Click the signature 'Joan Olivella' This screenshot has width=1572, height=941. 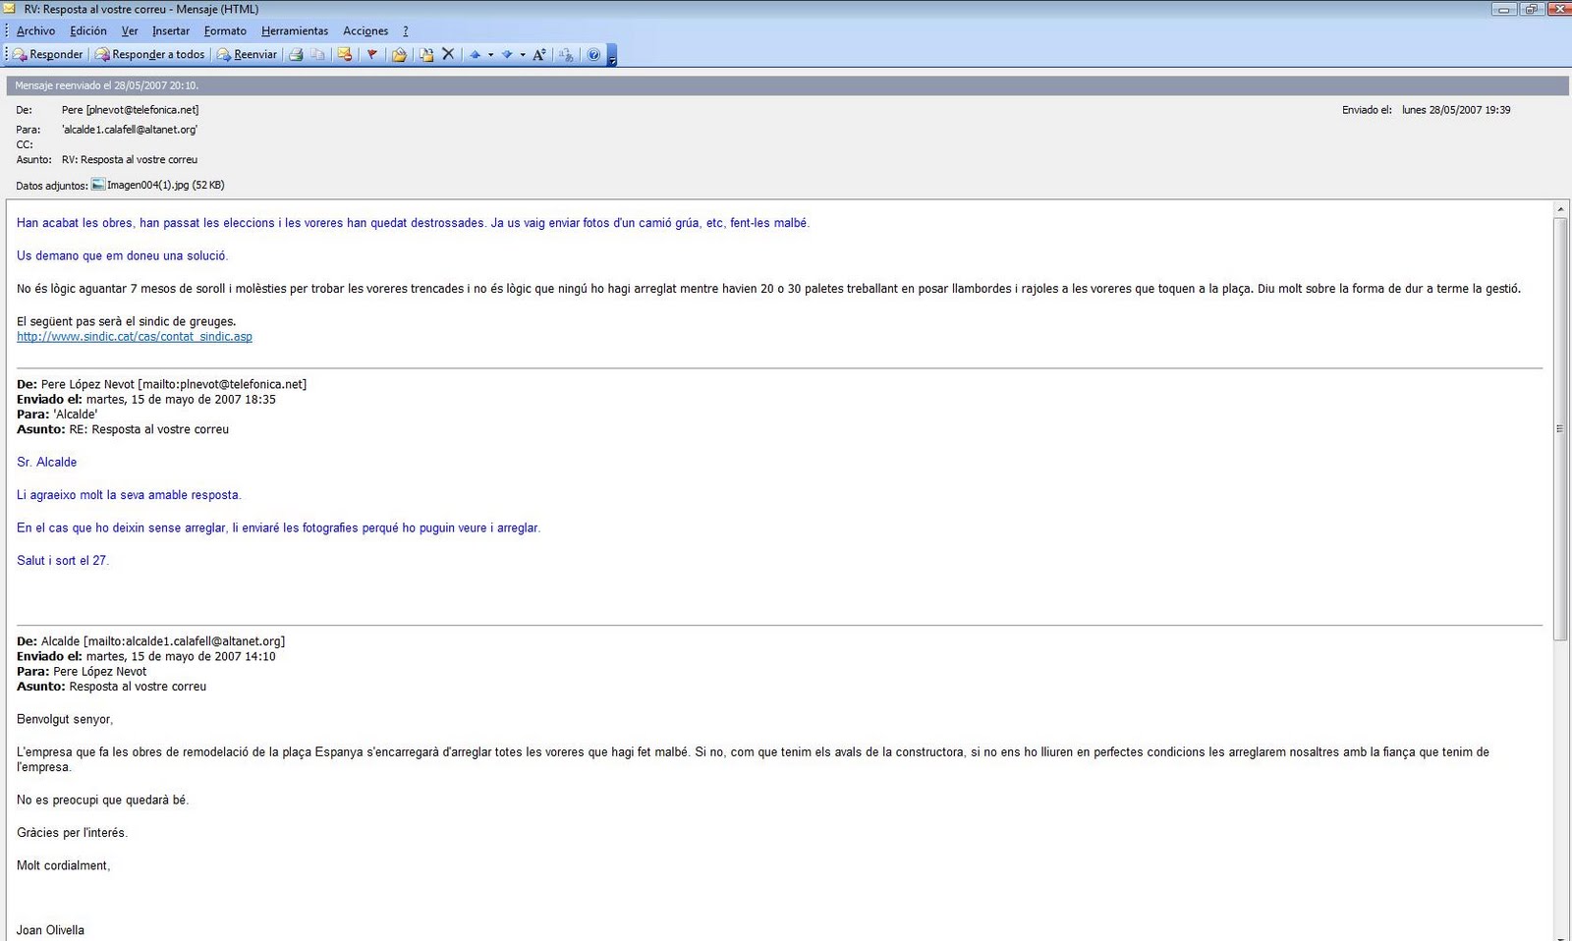click(x=50, y=930)
